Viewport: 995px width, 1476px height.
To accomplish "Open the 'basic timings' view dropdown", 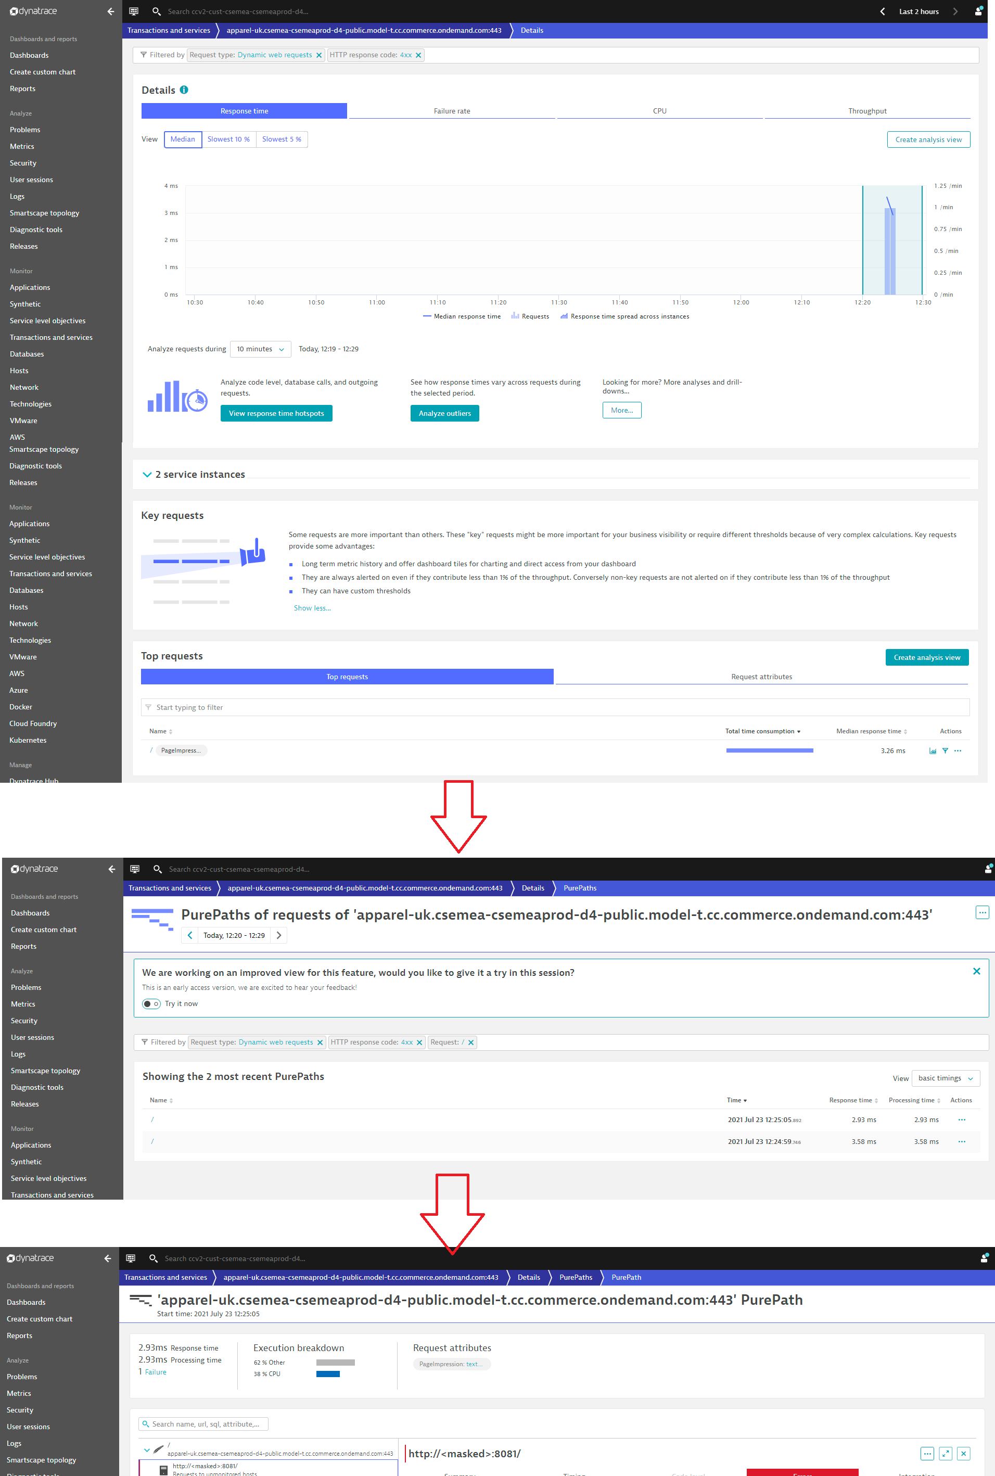I will [x=946, y=1078].
